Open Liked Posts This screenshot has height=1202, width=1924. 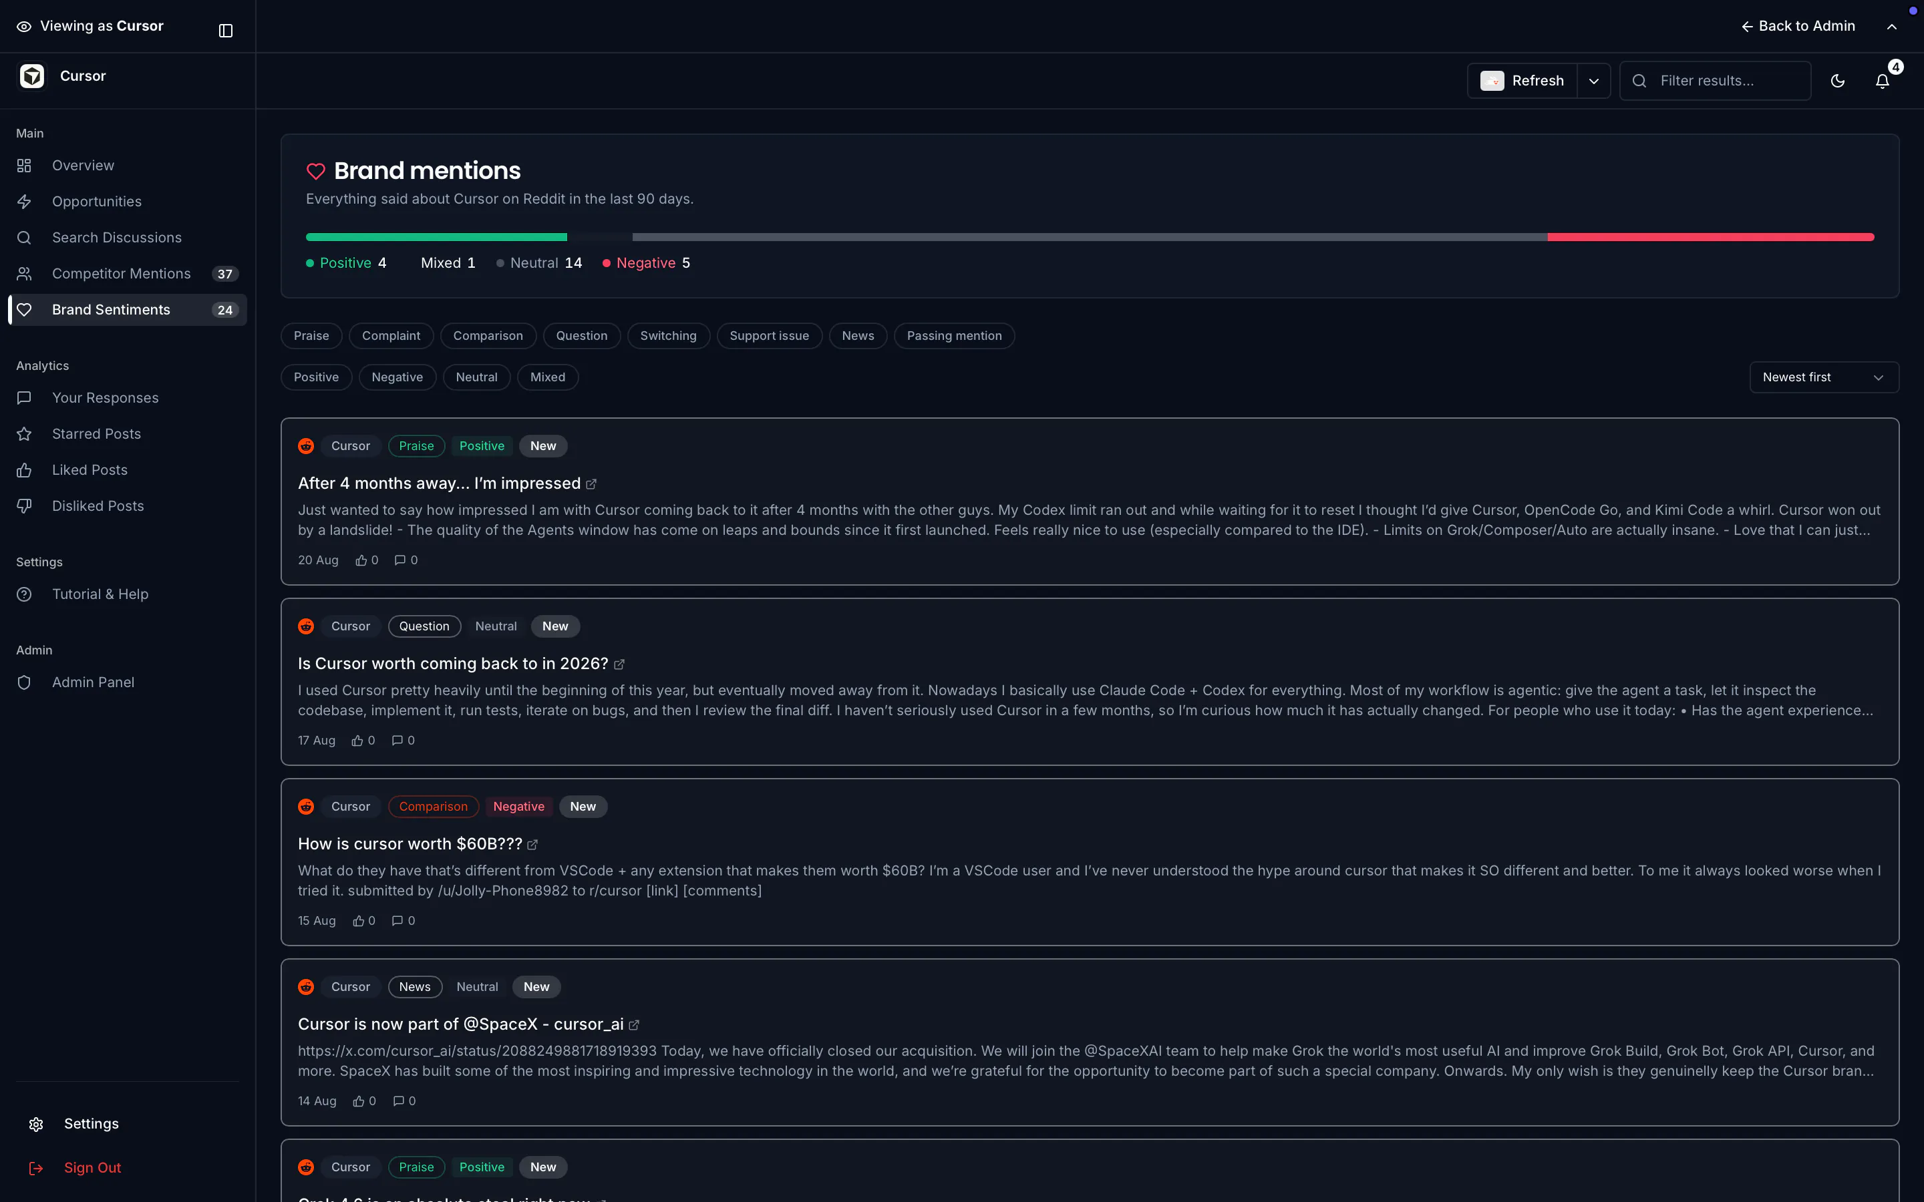pyautogui.click(x=127, y=470)
